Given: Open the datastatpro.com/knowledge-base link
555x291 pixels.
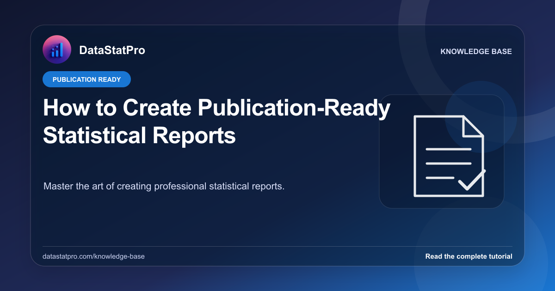Looking at the screenshot, I should click(x=93, y=256).
